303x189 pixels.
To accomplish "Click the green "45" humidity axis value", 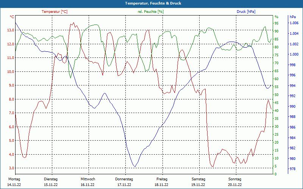I will 276,103.
